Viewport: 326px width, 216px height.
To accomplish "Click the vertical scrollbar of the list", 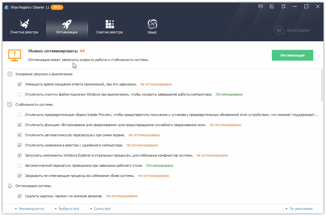I will point(322,86).
